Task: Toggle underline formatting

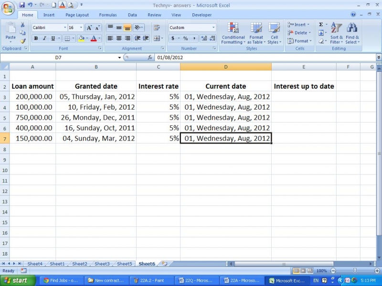Action: tap(53, 38)
